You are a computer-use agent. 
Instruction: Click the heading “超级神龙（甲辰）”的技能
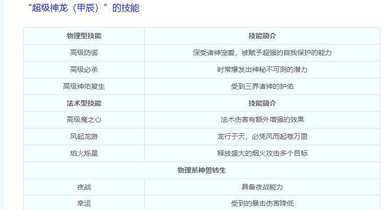(x=84, y=8)
